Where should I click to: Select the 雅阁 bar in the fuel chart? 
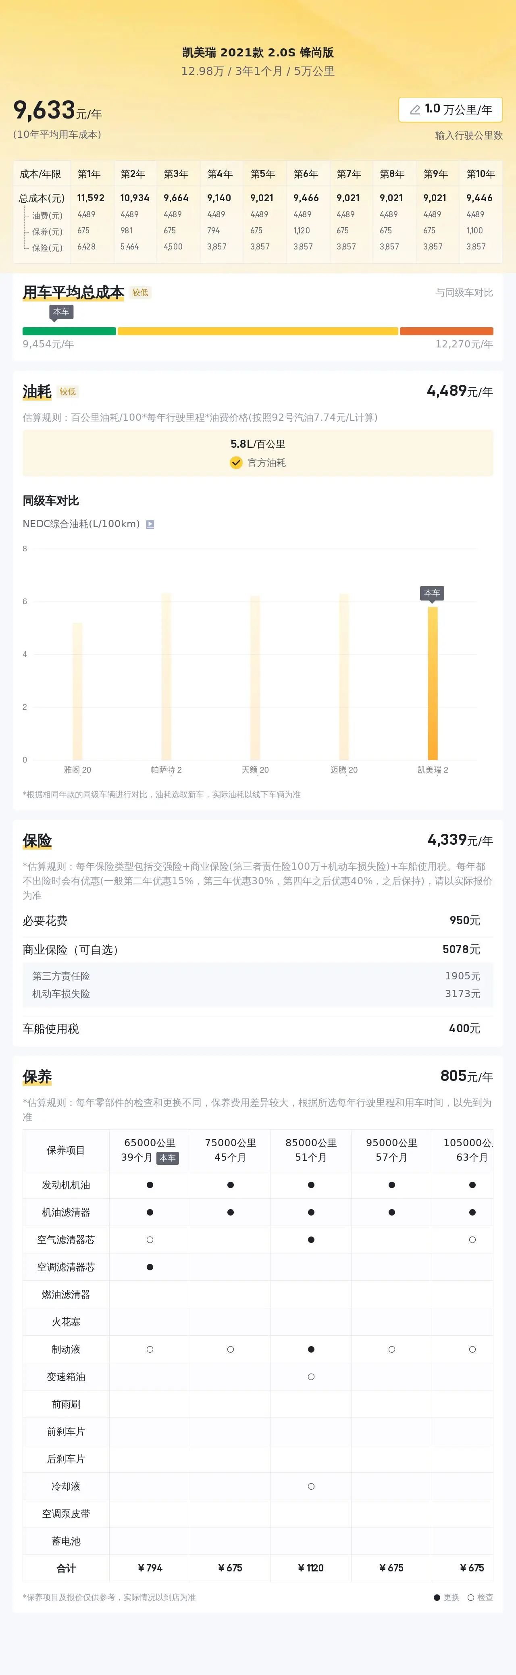pos(77,691)
